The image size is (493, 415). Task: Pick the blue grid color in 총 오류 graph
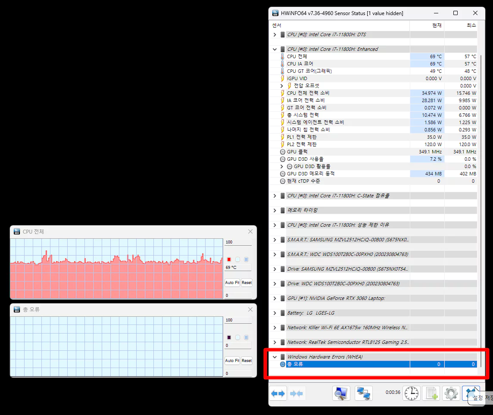(x=246, y=337)
